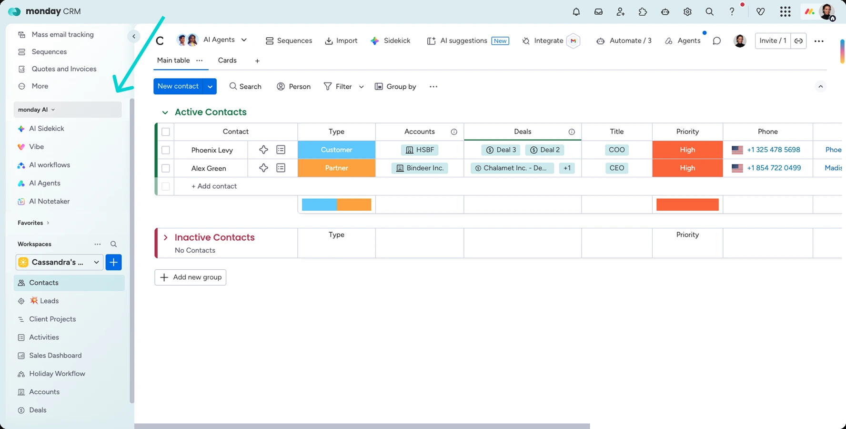Click the blue plus add-item button in sidebar
846x429 pixels.
click(x=113, y=262)
